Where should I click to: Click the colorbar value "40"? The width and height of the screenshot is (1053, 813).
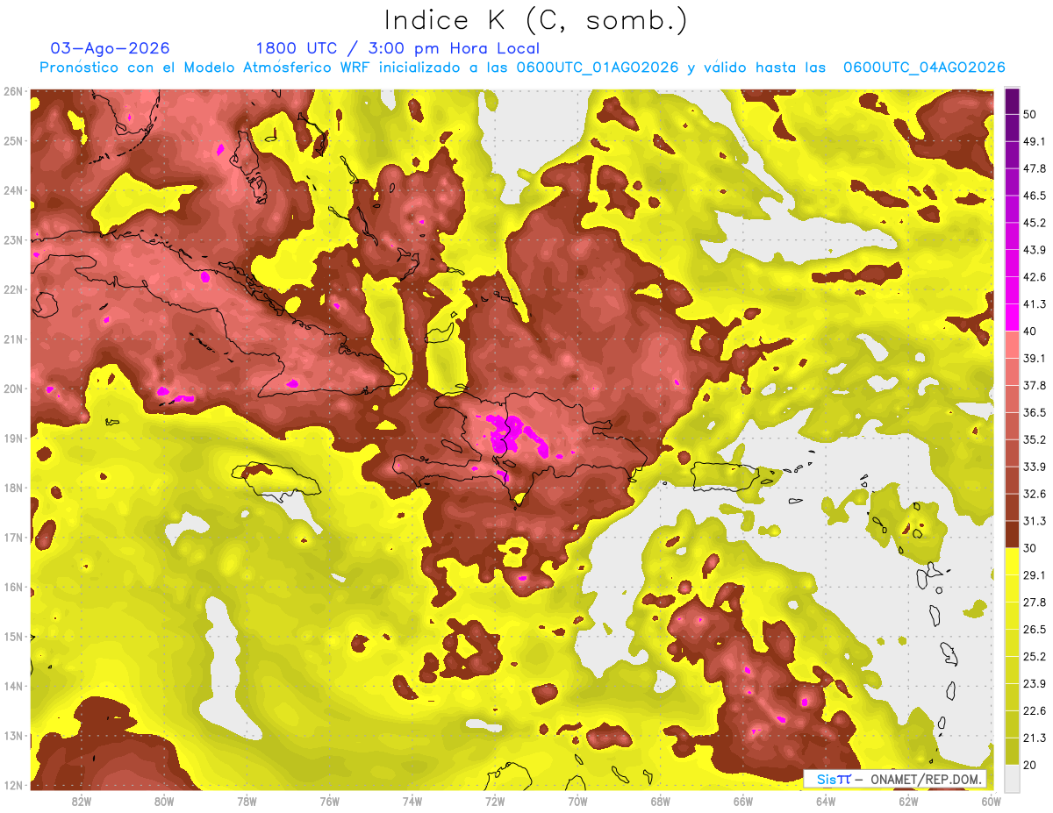[x=1031, y=331]
